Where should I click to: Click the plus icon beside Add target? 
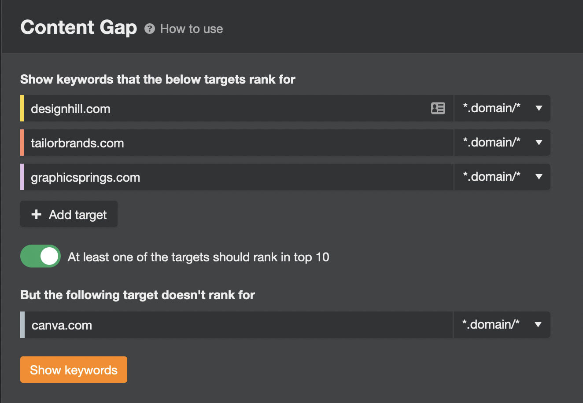37,214
